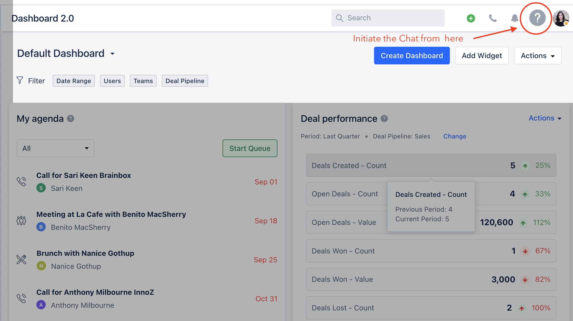Click the Oct 31 due date
The width and height of the screenshot is (573, 321).
pyautogui.click(x=266, y=299)
